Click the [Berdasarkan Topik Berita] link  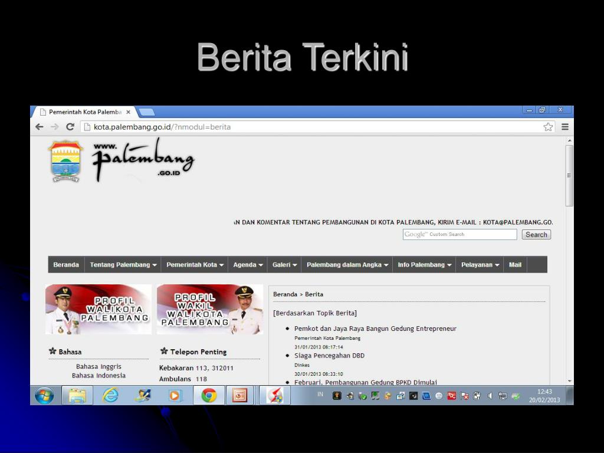pyautogui.click(x=315, y=313)
